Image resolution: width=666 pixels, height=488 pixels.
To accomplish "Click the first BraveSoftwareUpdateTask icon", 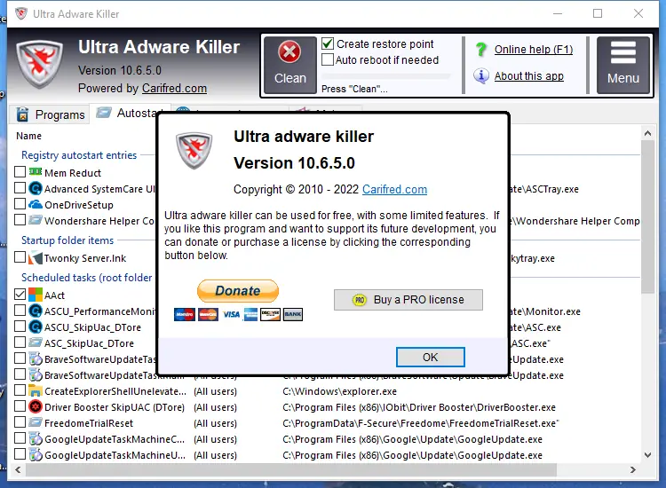I will (x=36, y=359).
